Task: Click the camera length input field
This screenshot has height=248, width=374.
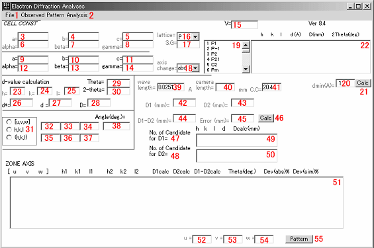Action: pyautogui.click(x=225, y=87)
